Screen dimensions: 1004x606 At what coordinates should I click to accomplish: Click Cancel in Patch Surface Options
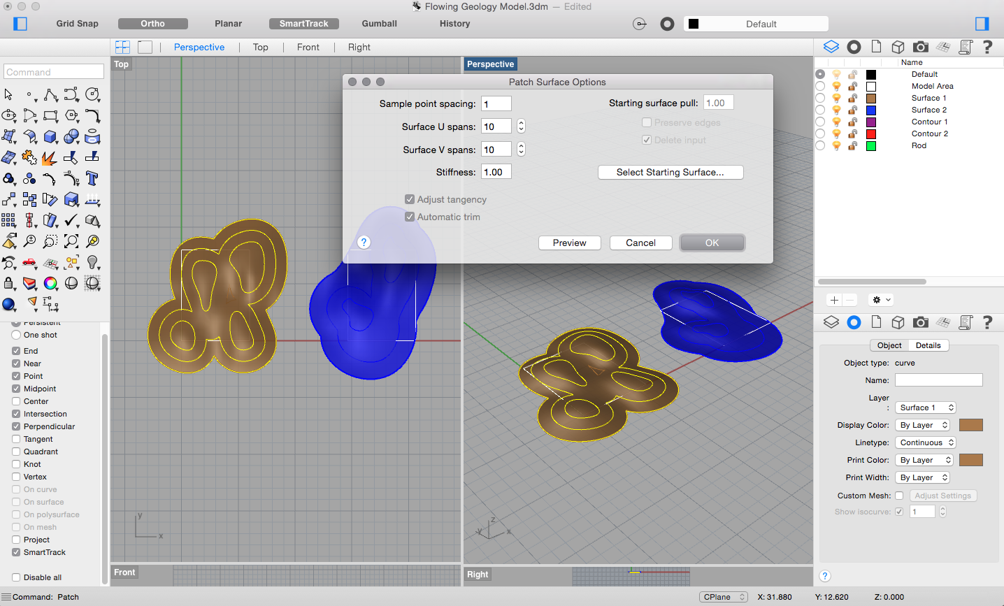[x=641, y=243]
